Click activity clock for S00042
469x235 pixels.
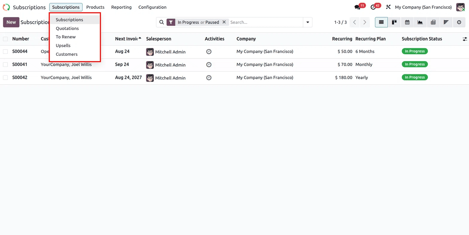click(x=209, y=78)
